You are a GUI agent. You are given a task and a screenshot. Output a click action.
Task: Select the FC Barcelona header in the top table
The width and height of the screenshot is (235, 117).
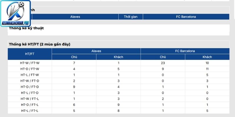point(186,17)
